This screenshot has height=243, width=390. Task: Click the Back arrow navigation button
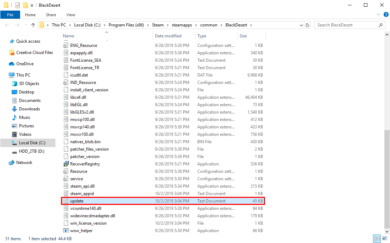(x=8, y=25)
